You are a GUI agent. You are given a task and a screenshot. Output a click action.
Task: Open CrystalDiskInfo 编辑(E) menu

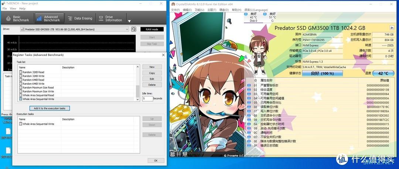point(187,10)
